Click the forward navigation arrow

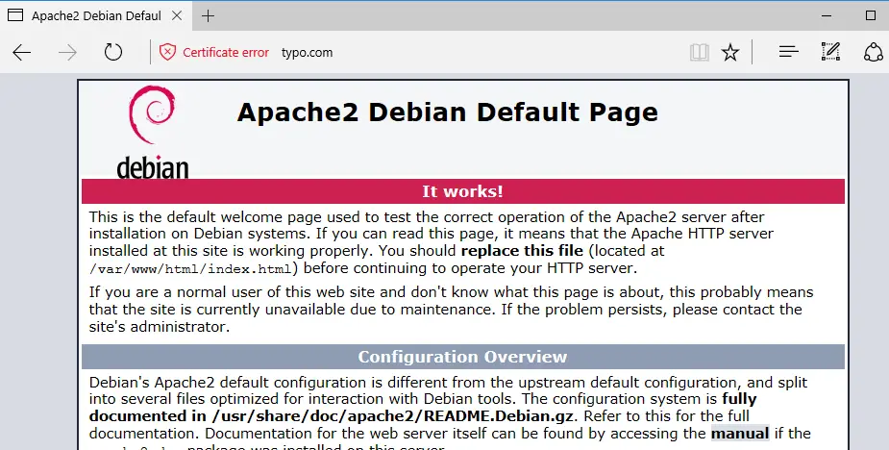click(x=67, y=53)
